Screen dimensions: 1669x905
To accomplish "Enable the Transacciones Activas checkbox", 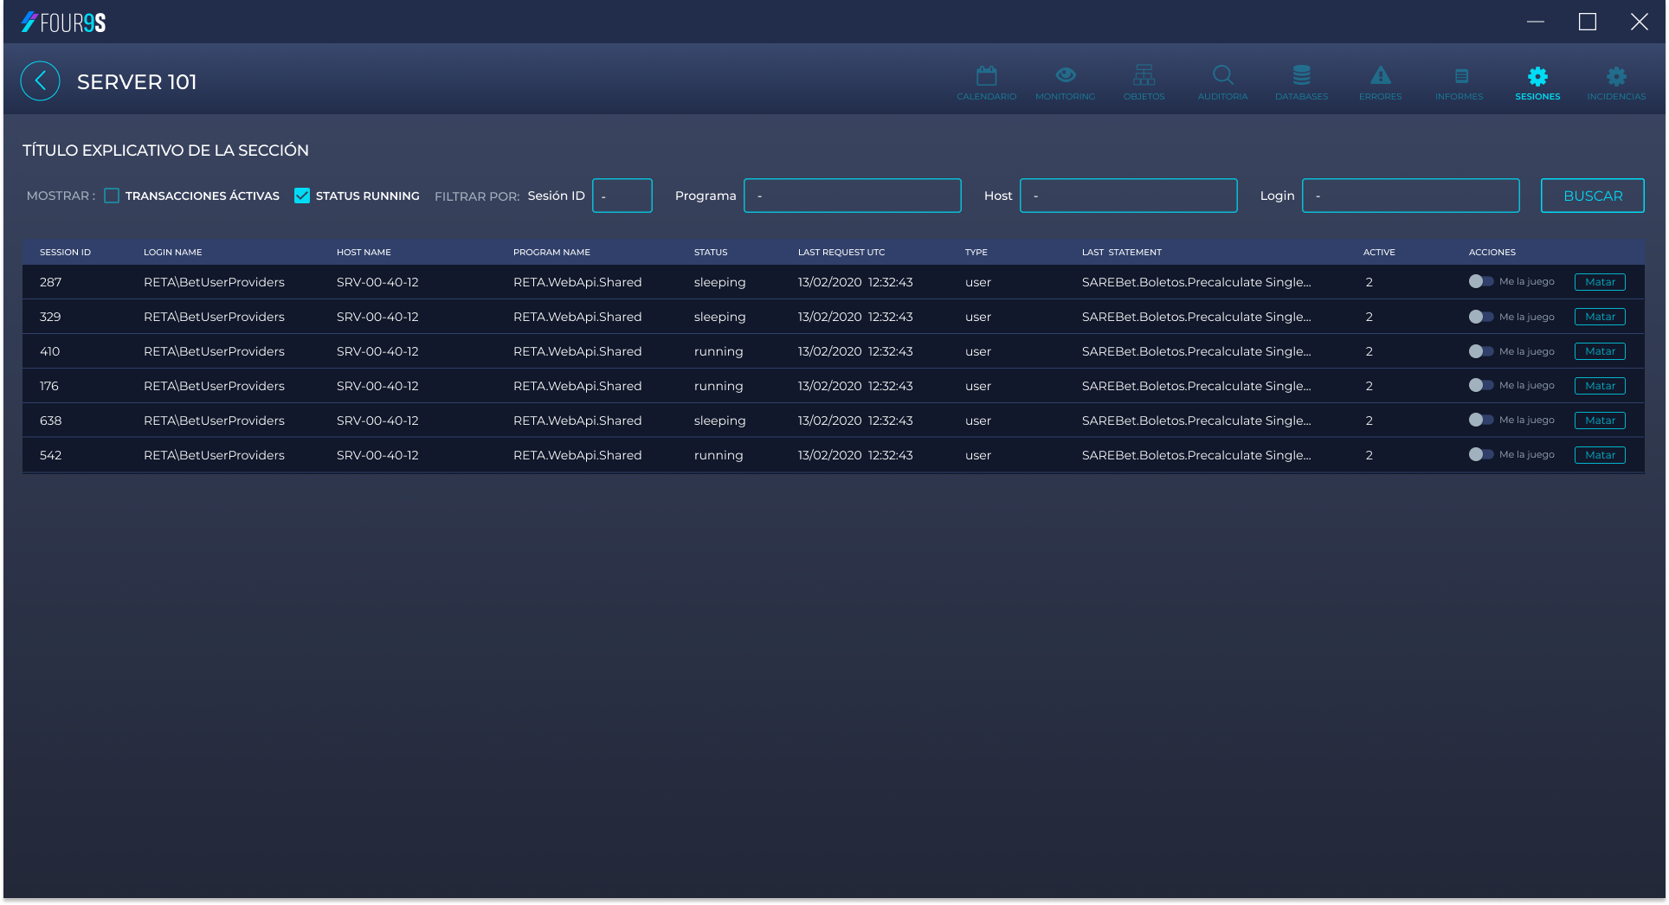I will pyautogui.click(x=112, y=196).
